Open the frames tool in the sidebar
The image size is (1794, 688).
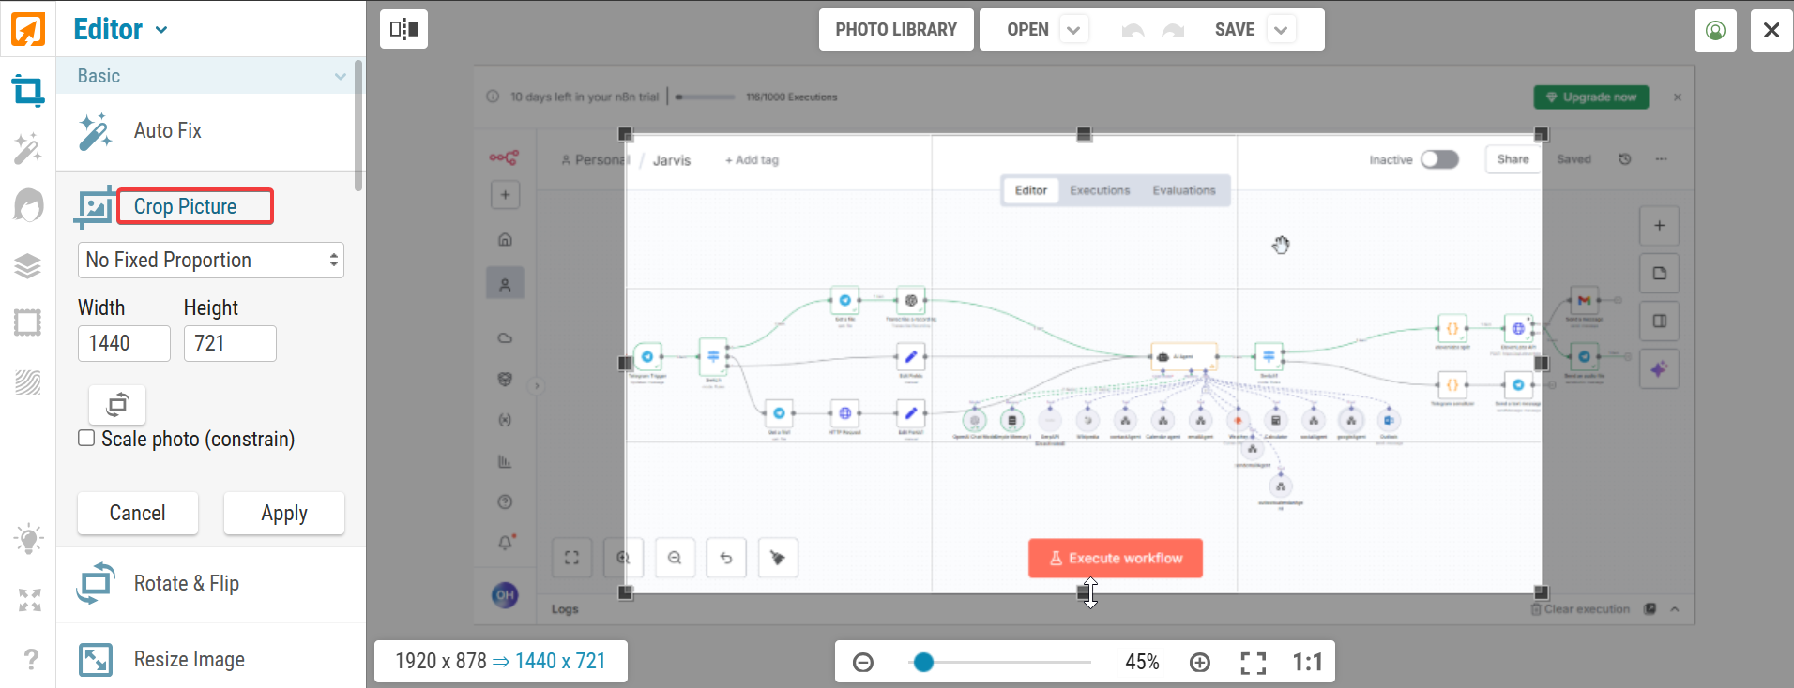click(28, 322)
